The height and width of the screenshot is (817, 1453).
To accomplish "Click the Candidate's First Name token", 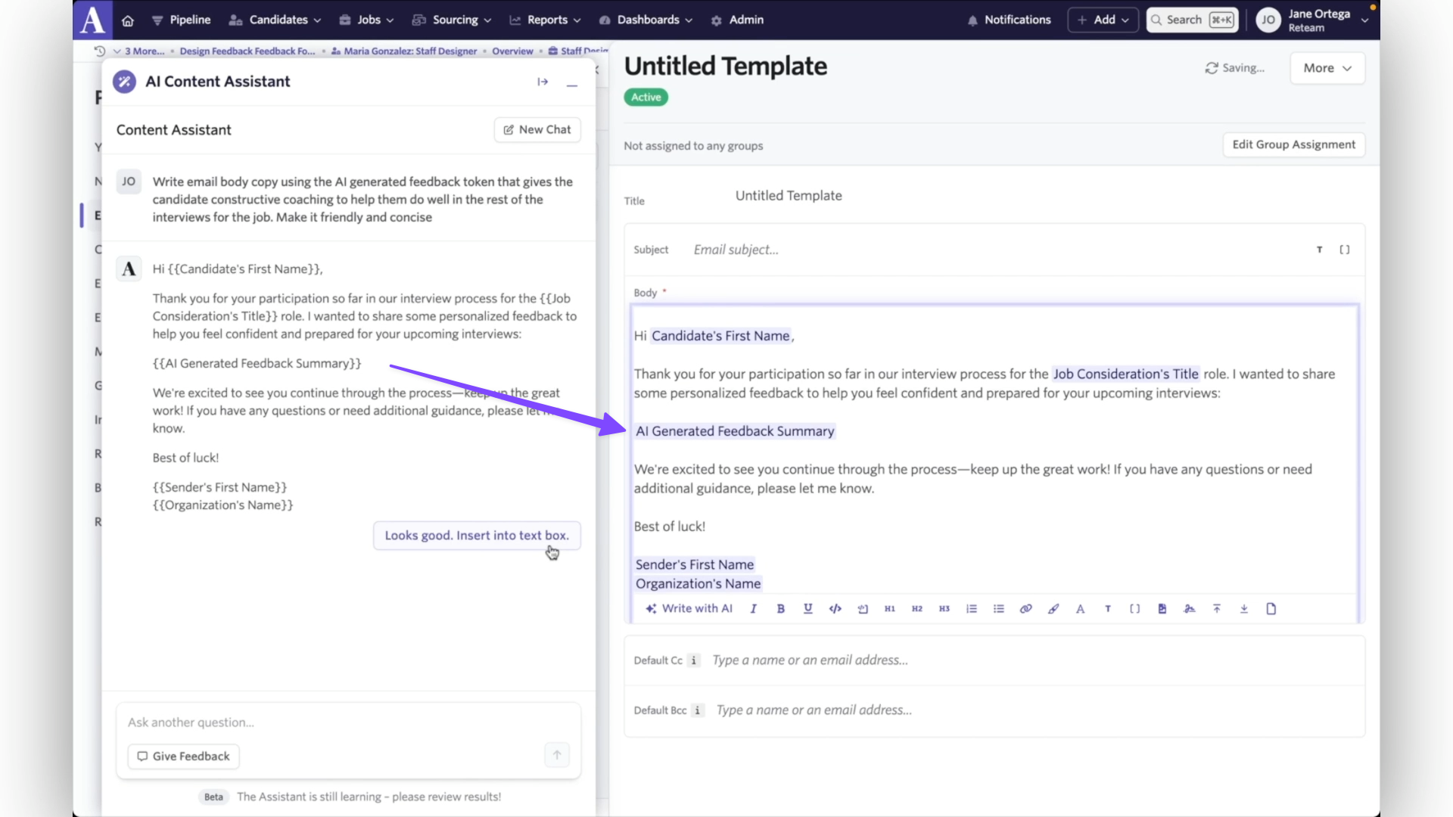I will pos(720,336).
